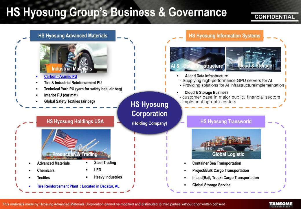Click the slide title HS Hyosung Group's Business & Governance
Screen dimensions: 301x209
116,12
